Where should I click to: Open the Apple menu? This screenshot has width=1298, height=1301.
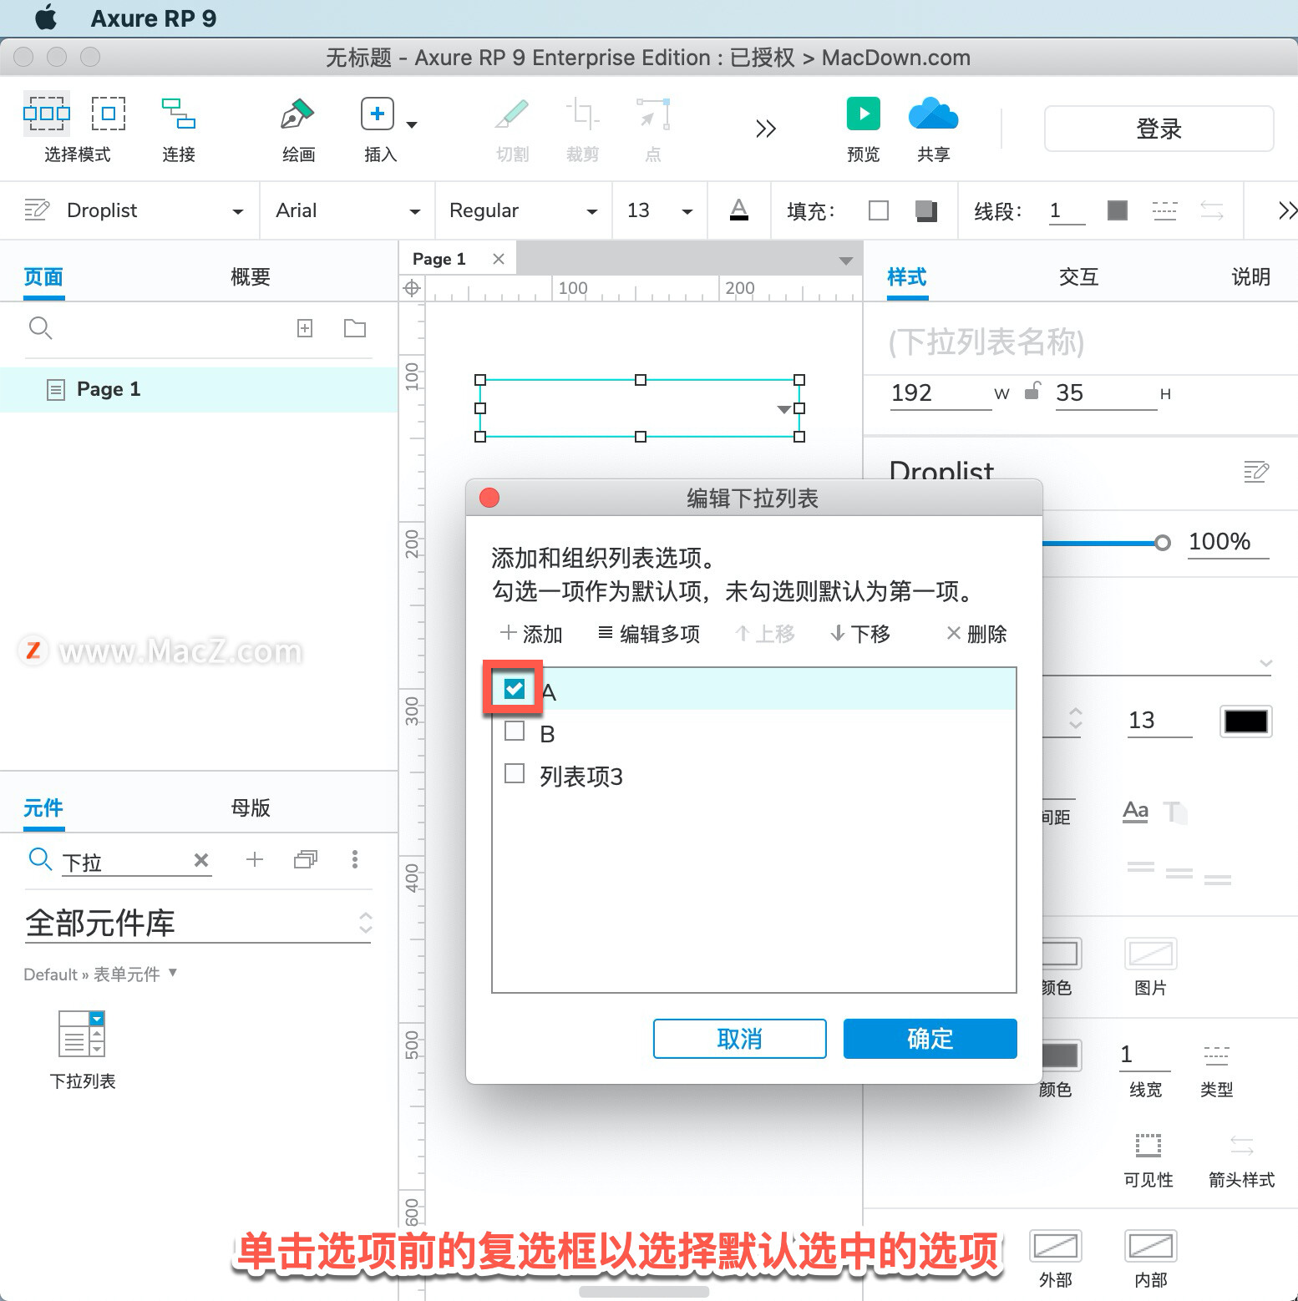click(x=47, y=18)
